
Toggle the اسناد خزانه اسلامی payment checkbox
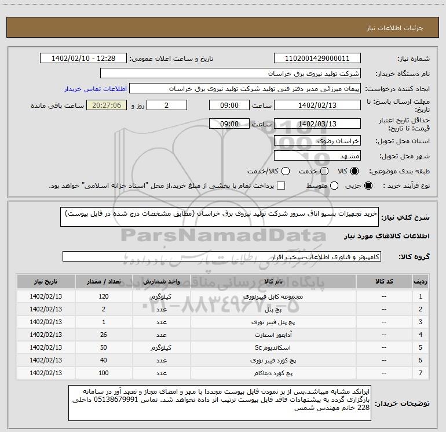[x=281, y=186]
